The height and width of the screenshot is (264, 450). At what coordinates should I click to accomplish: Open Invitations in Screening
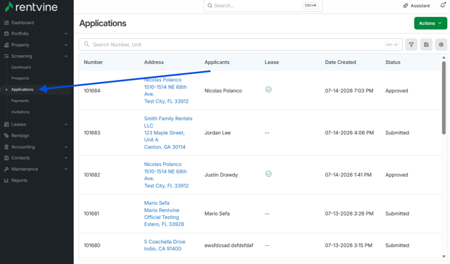(20, 112)
